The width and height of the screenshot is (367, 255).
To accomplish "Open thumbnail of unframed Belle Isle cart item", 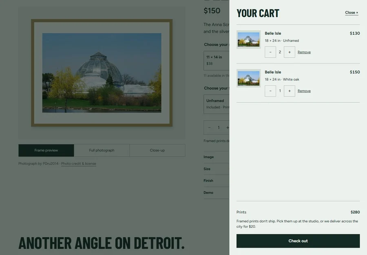I will click(249, 39).
